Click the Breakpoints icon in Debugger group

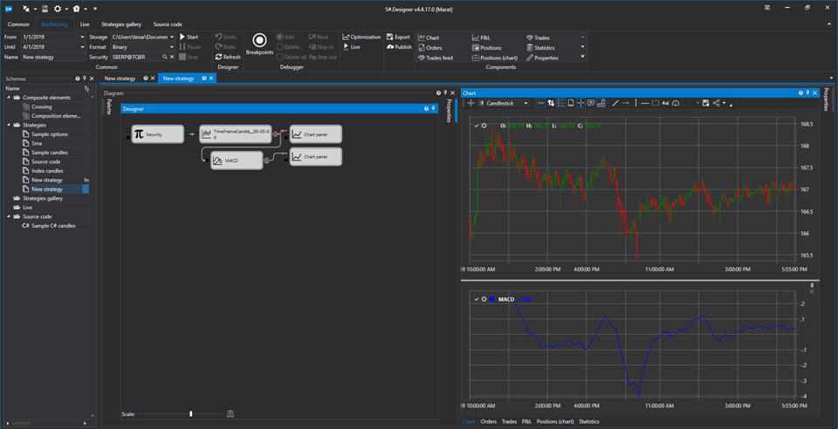(x=260, y=41)
